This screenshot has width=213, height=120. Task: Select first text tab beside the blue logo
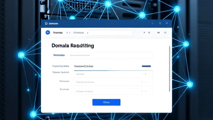[x=58, y=33]
